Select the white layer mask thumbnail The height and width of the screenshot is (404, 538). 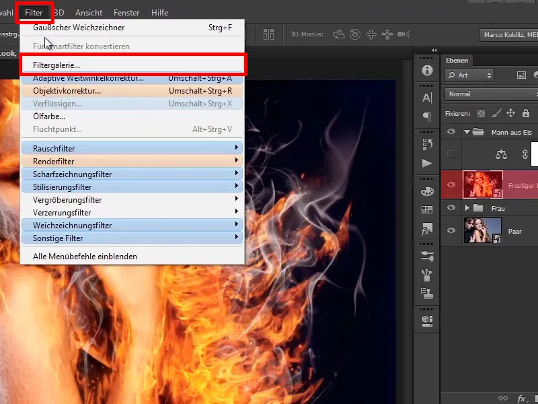[x=534, y=154]
